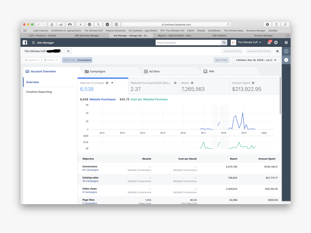Open the Filters dropdown
The height and width of the screenshot is (233, 311).
click(x=51, y=60)
